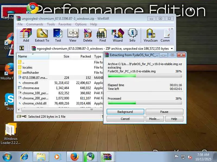Open the Wizard toolbar icon
The height and width of the screenshot is (162, 217).
click(x=118, y=35)
